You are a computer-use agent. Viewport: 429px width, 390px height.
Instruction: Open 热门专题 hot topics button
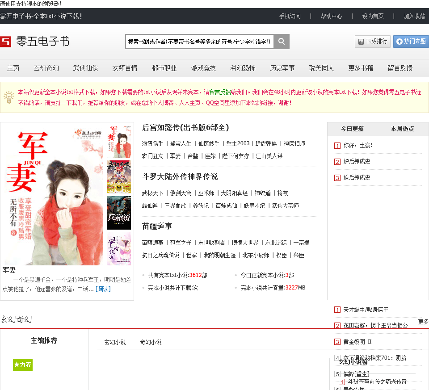(411, 42)
